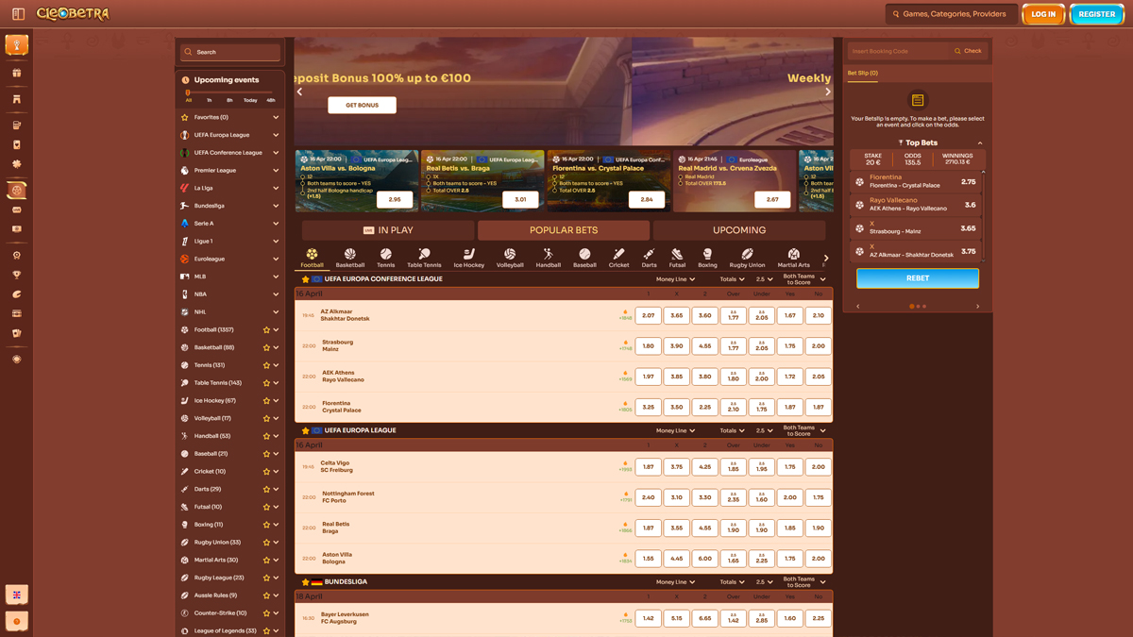The width and height of the screenshot is (1133, 637).
Task: Click odds 2.07 for AZ Alkmaar win
Action: coord(649,315)
